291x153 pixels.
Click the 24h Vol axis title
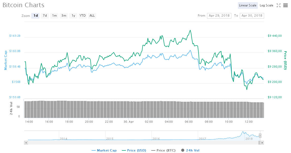11,108
